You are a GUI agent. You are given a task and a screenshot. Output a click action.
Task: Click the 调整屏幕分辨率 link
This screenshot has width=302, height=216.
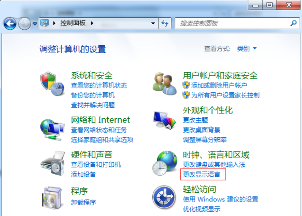[x=205, y=140]
